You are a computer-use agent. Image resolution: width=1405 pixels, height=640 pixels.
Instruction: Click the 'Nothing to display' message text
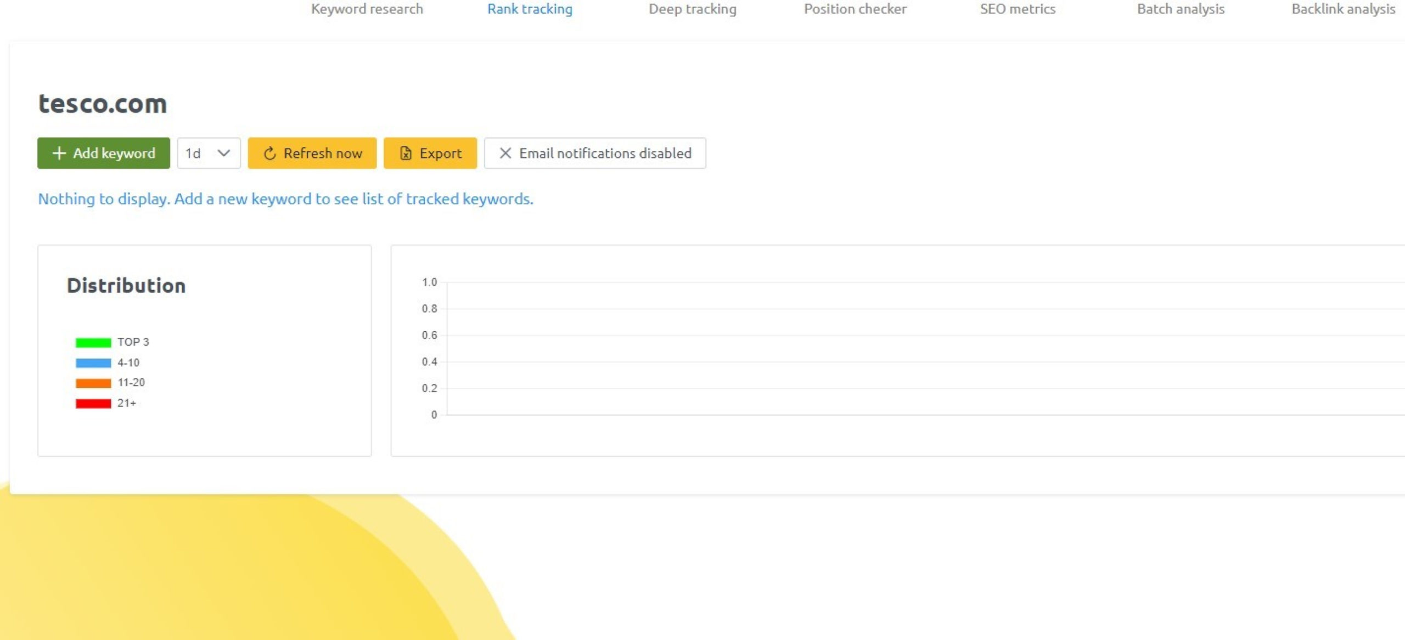point(285,199)
